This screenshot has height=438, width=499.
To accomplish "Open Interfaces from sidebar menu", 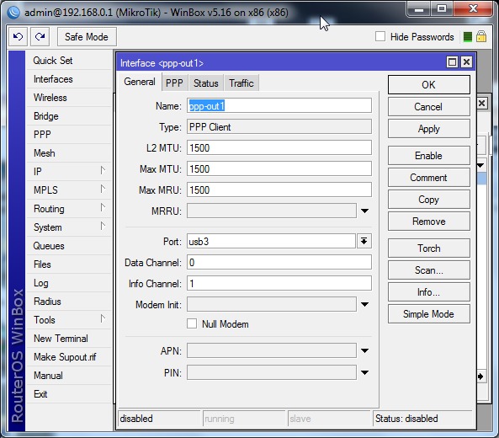I will tap(69, 79).
